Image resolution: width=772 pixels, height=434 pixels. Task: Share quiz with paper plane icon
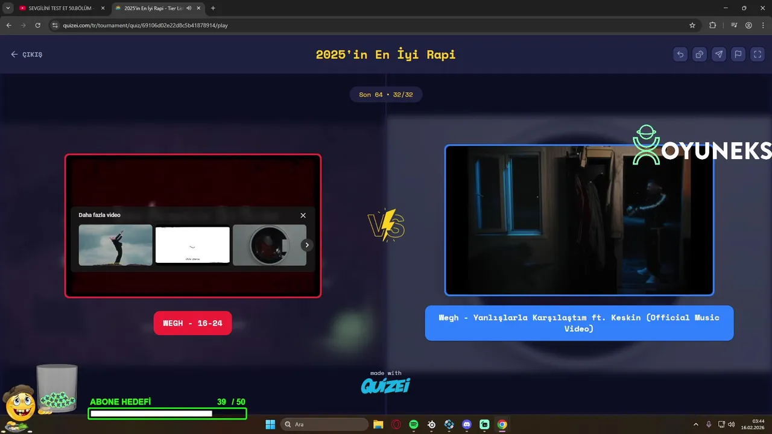coord(719,54)
